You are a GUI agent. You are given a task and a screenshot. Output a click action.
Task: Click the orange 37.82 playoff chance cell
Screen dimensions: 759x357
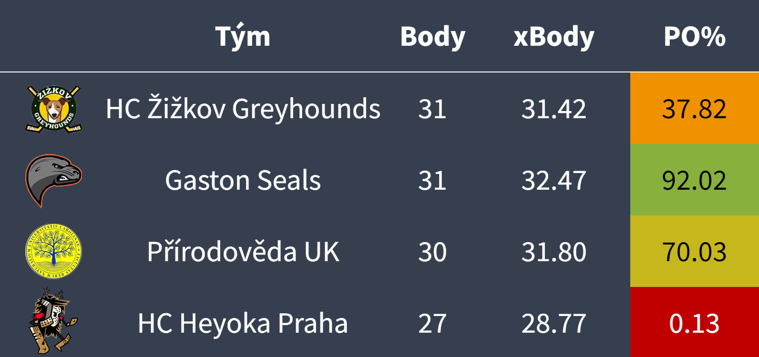click(x=694, y=109)
